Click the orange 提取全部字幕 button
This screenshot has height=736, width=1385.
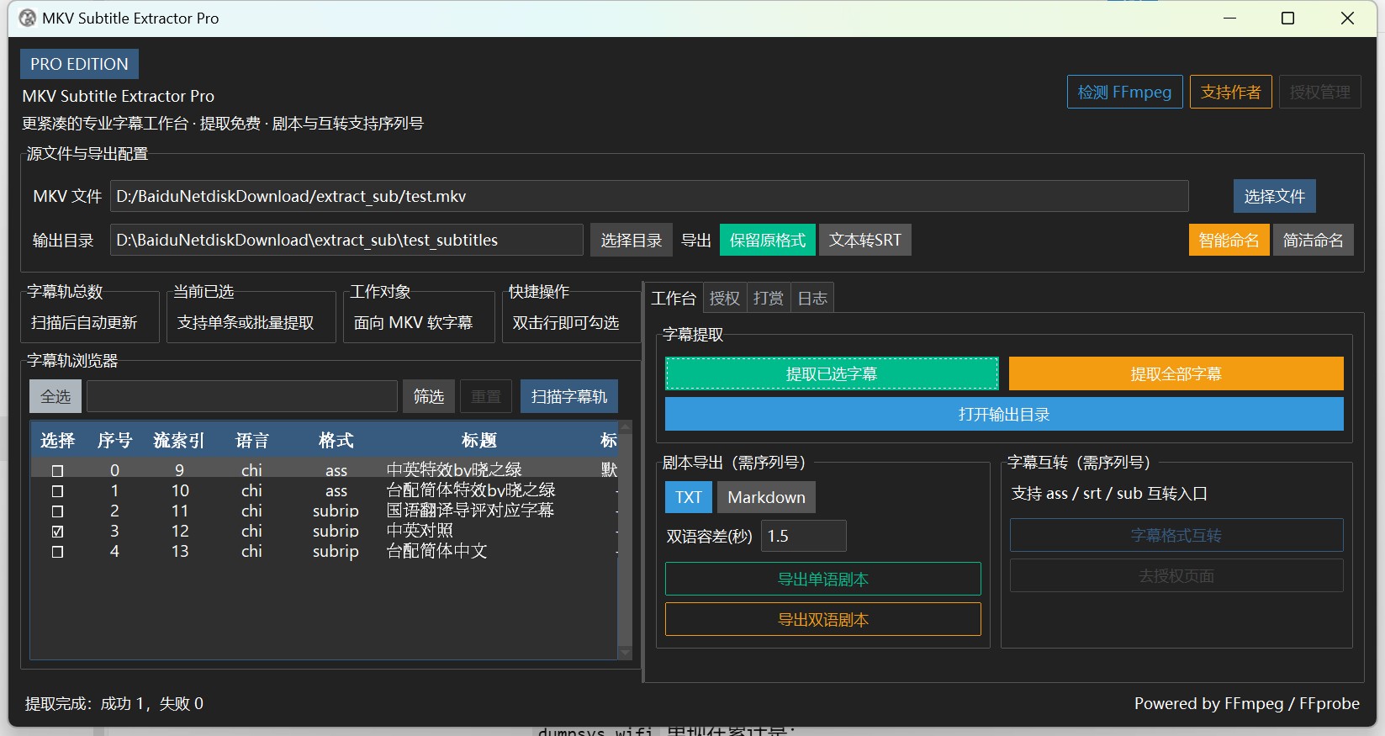click(1175, 374)
